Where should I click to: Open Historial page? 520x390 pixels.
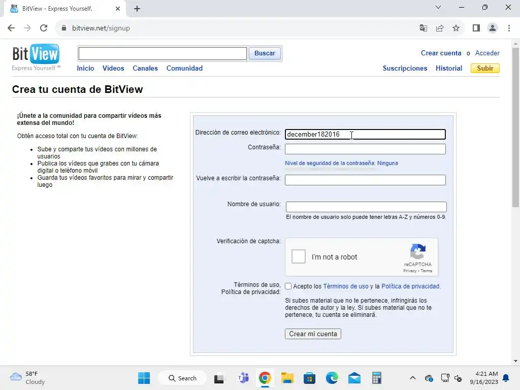[x=449, y=69]
